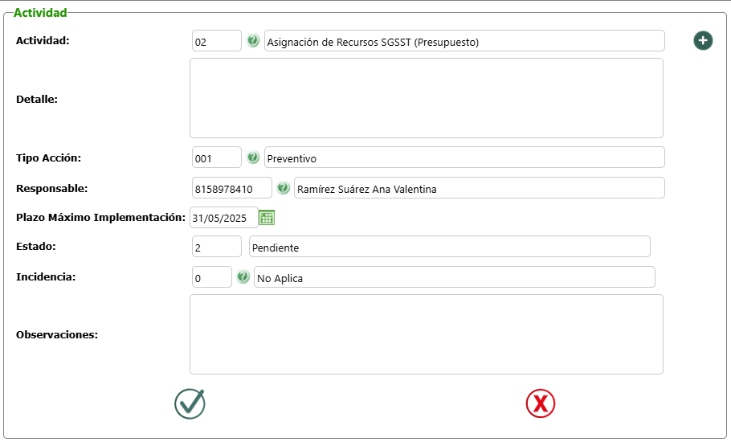Click inside the Observaciones text area
731x442 pixels.
tap(426, 334)
